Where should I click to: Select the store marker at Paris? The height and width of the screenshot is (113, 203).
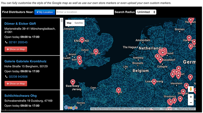[x=119, y=90]
